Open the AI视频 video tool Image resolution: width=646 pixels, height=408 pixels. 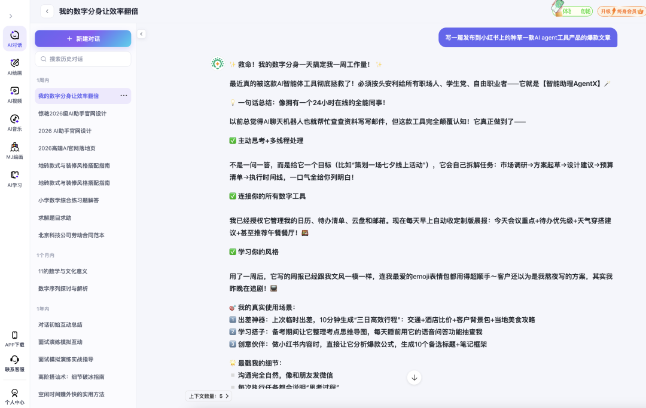coord(14,94)
